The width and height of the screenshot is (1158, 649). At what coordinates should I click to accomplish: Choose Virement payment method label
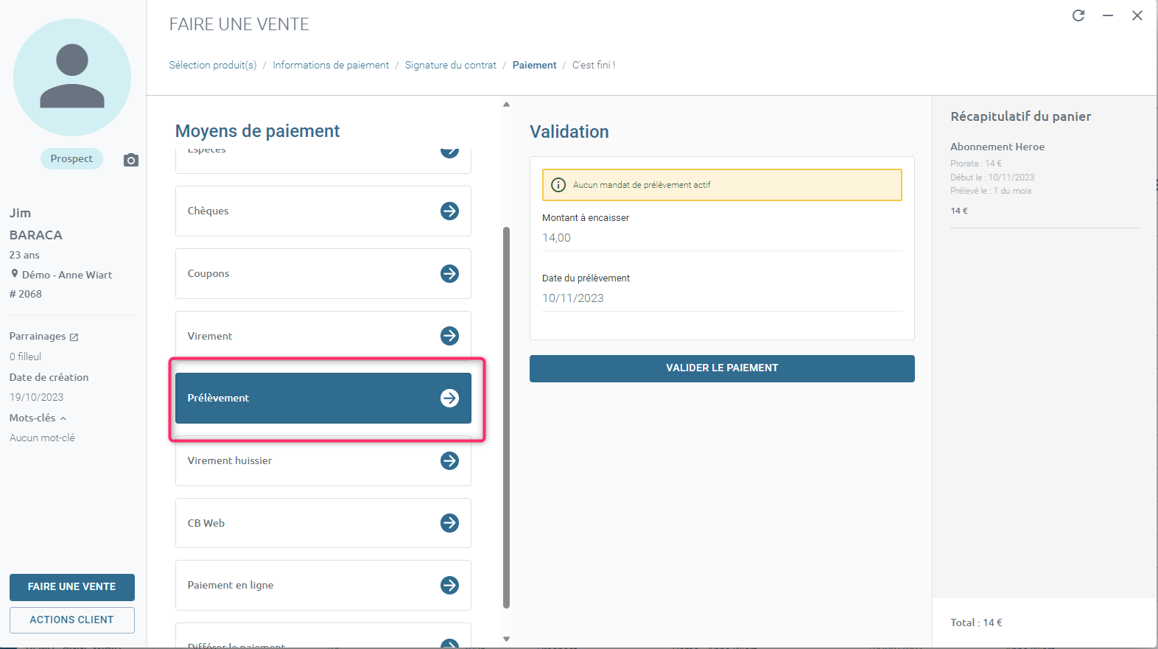click(210, 336)
